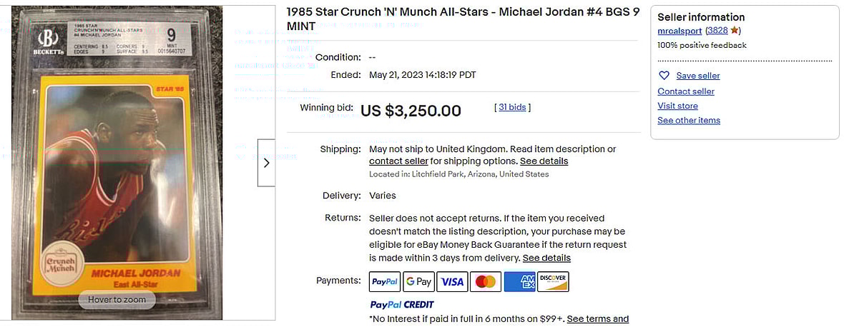Click the Save seller link
This screenshot has width=844, height=327.
[x=698, y=76]
